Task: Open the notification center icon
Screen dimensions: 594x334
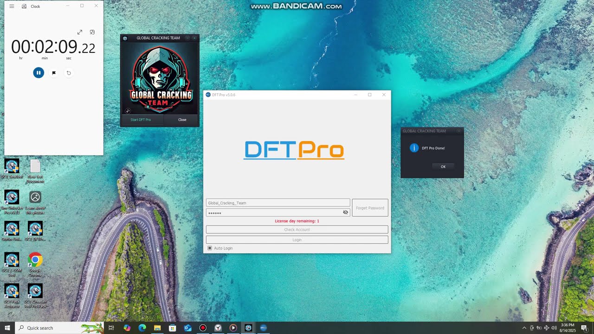Action: pyautogui.click(x=584, y=328)
